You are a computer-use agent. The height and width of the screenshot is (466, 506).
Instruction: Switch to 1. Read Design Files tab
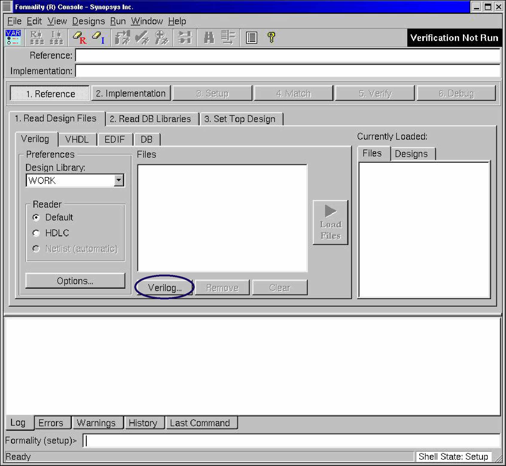[x=57, y=118]
